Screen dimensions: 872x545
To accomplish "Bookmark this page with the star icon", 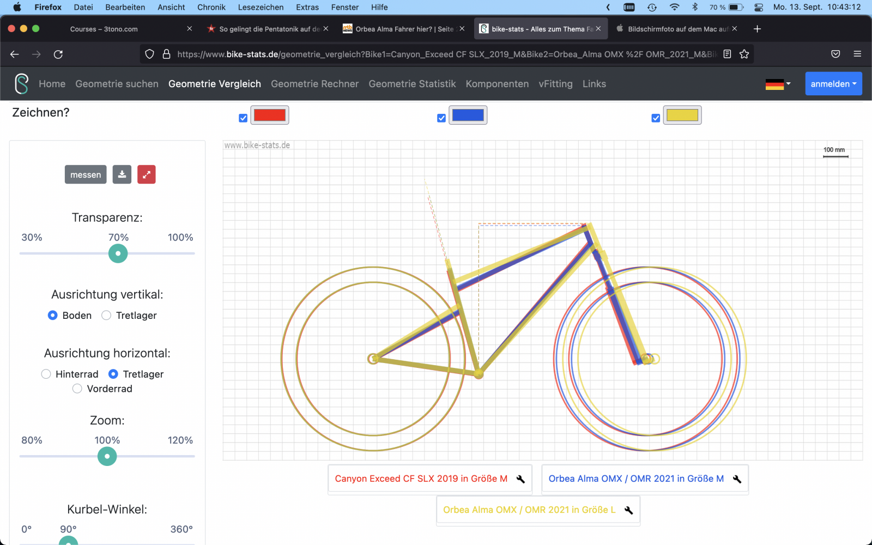I will click(744, 54).
